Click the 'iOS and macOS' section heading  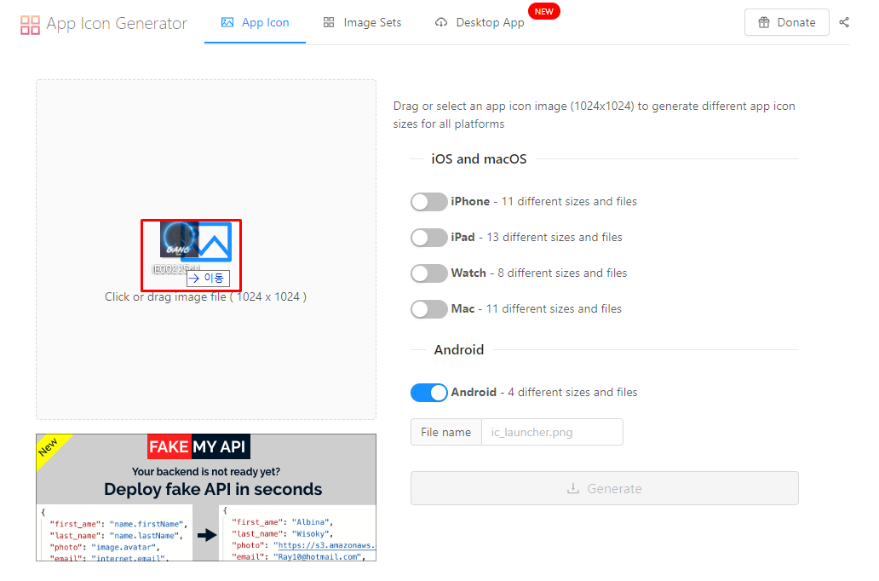(479, 159)
